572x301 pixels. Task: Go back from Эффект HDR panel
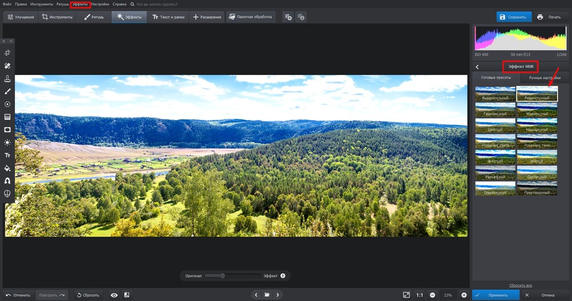click(477, 67)
